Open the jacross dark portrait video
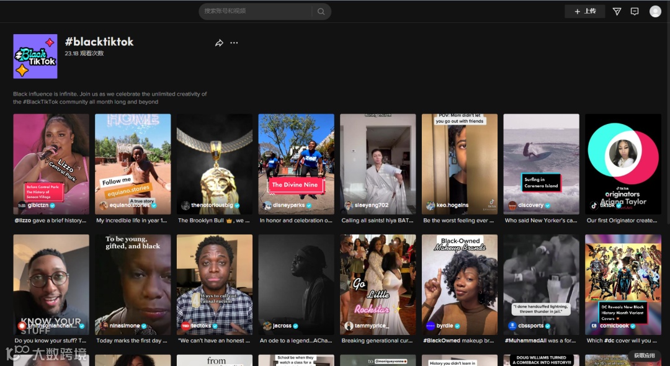Screen dimensions: 670x366 pos(296,285)
